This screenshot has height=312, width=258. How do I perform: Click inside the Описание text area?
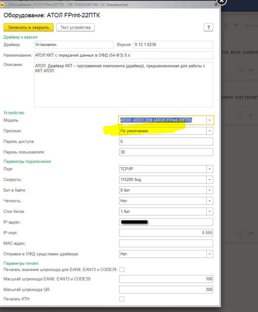click(124, 84)
